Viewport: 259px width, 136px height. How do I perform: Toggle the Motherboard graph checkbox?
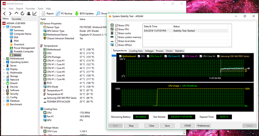tap(120, 56)
